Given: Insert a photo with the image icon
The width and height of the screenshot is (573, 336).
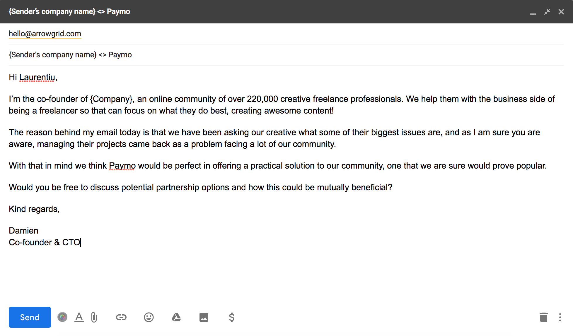Looking at the screenshot, I should click(204, 317).
